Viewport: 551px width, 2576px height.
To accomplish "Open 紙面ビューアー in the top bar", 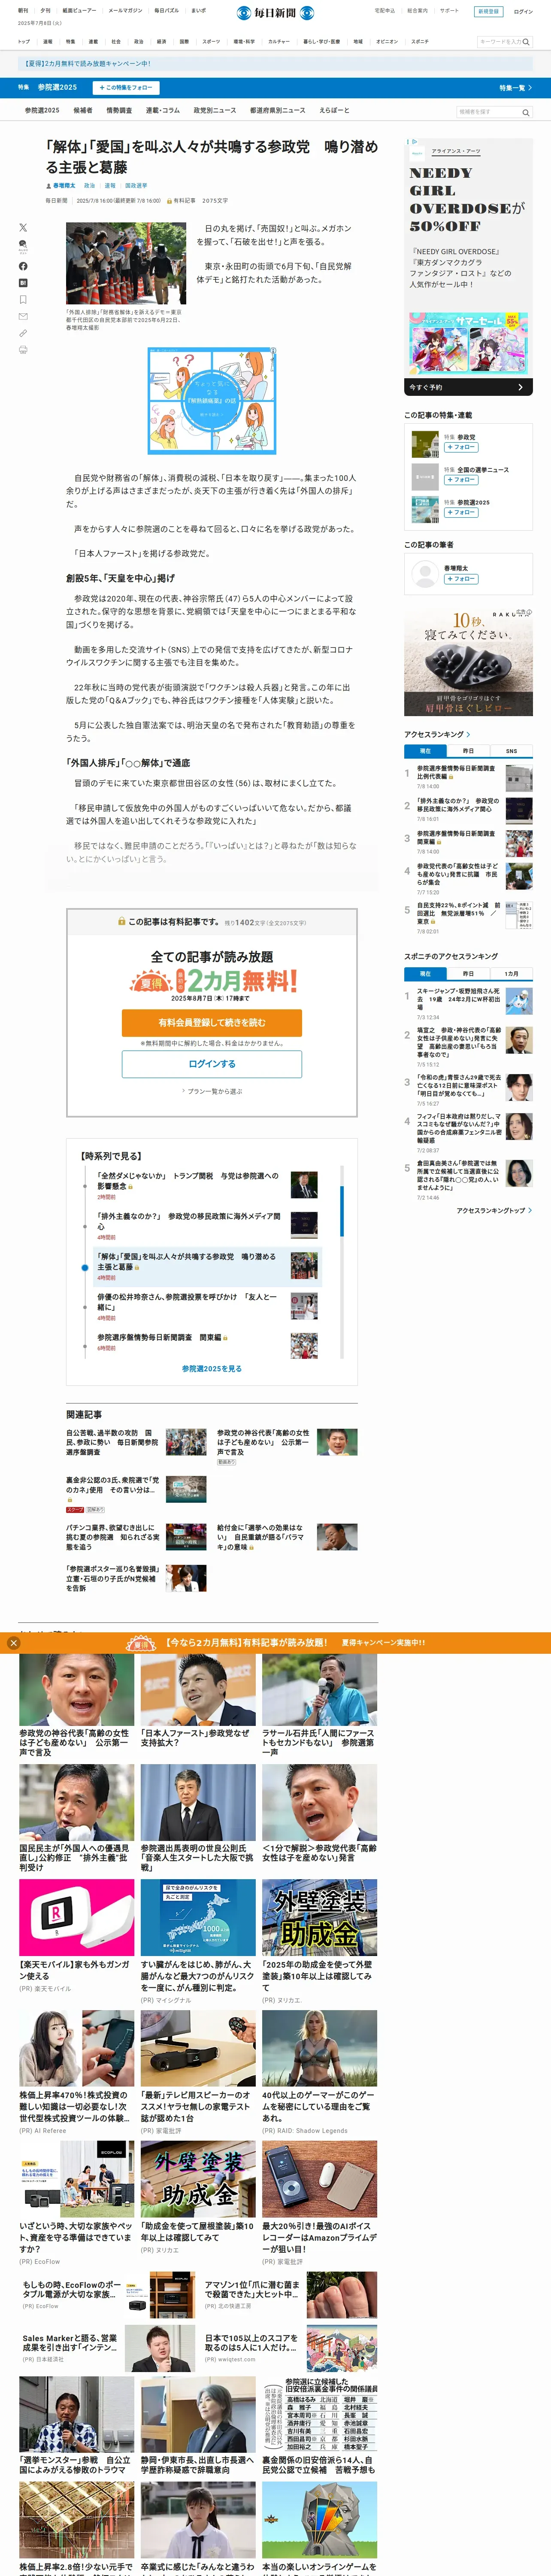I will 79,11.
